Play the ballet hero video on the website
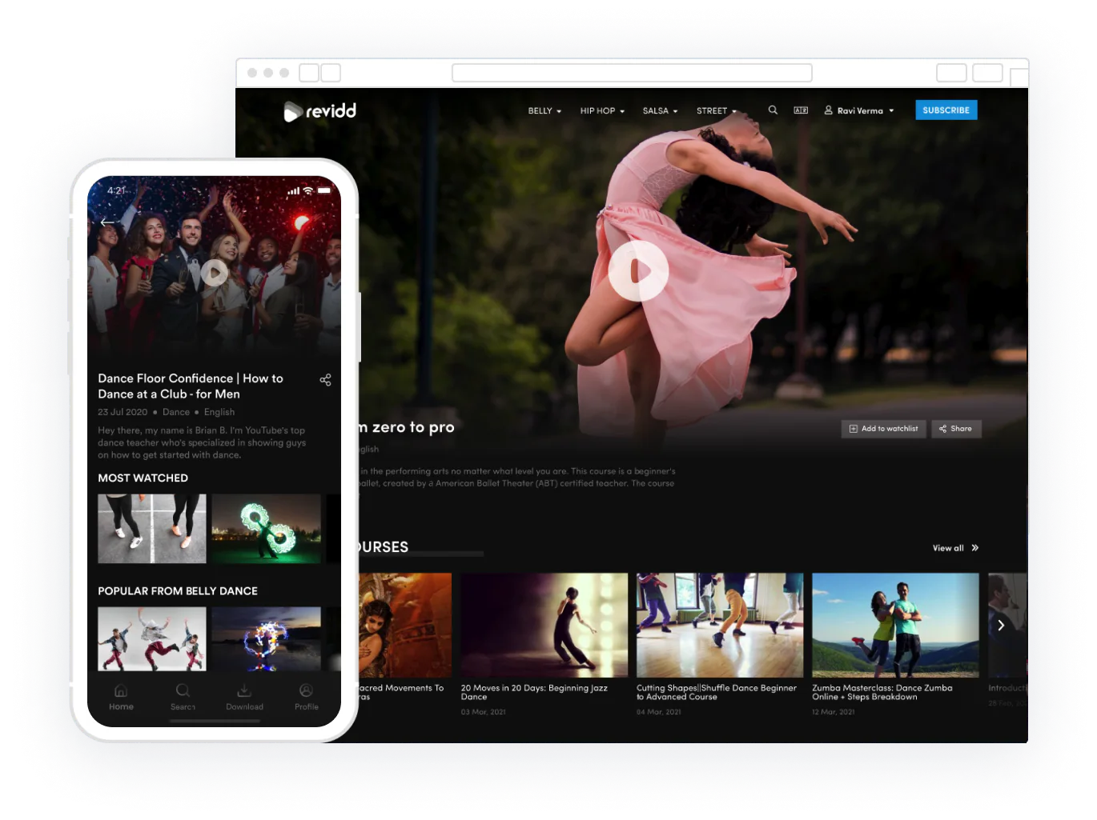This screenshot has width=1097, height=820. 638,271
